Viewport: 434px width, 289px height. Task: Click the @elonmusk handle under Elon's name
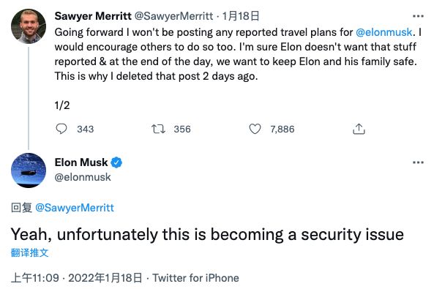click(x=83, y=177)
